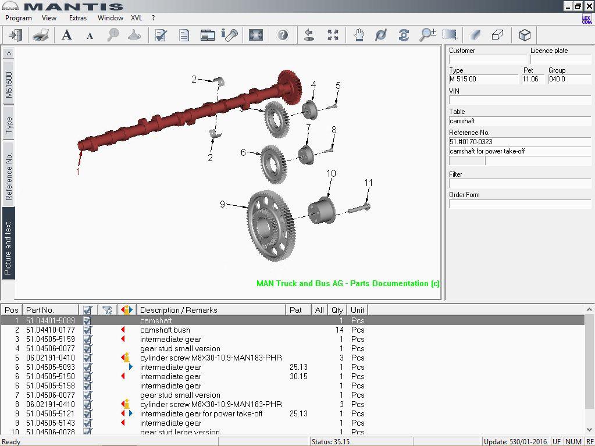The image size is (595, 446).
Task: Expand intermediate gear for power take-off row arrow
Action: 132,413
